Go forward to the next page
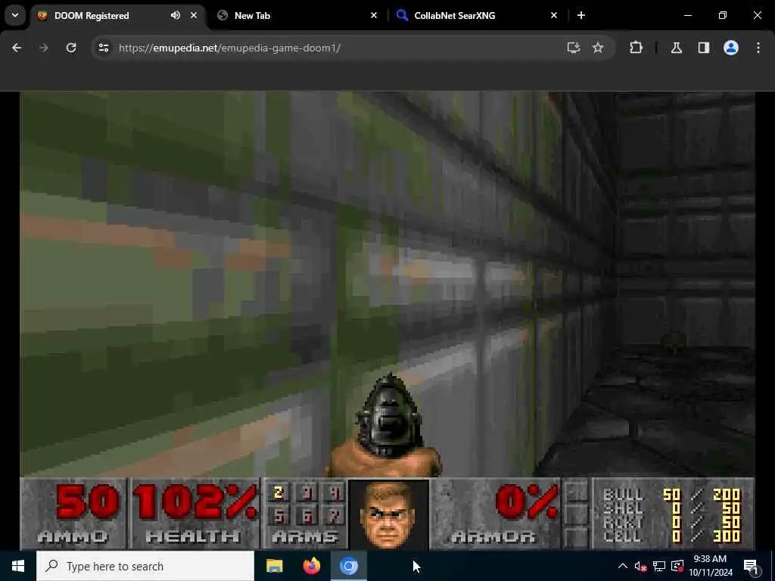 [x=44, y=48]
